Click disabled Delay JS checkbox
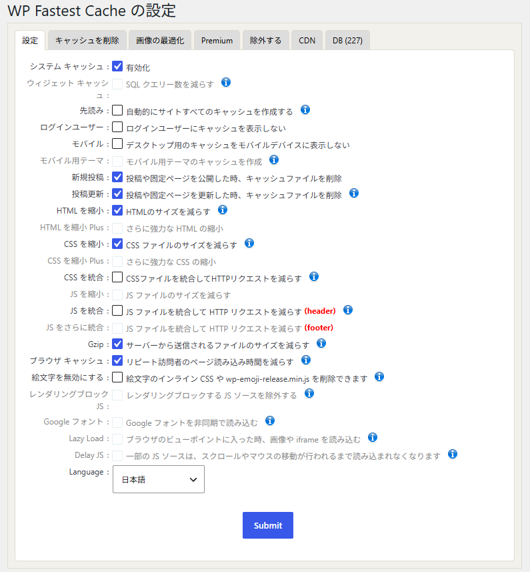The height and width of the screenshot is (572, 530). point(117,456)
